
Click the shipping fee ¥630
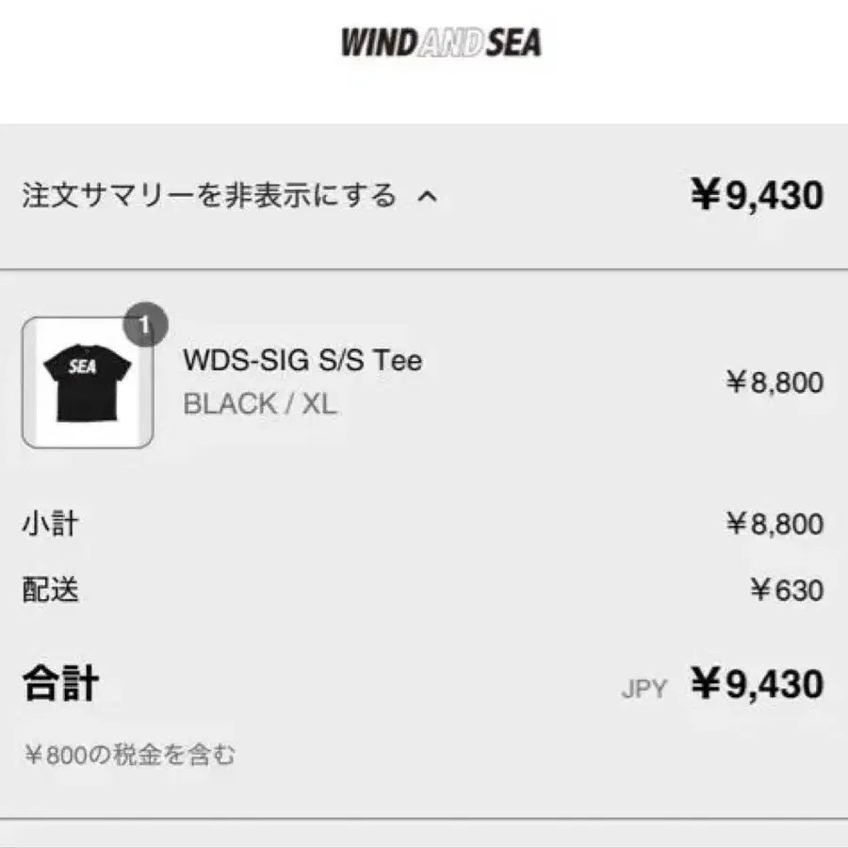(x=787, y=590)
